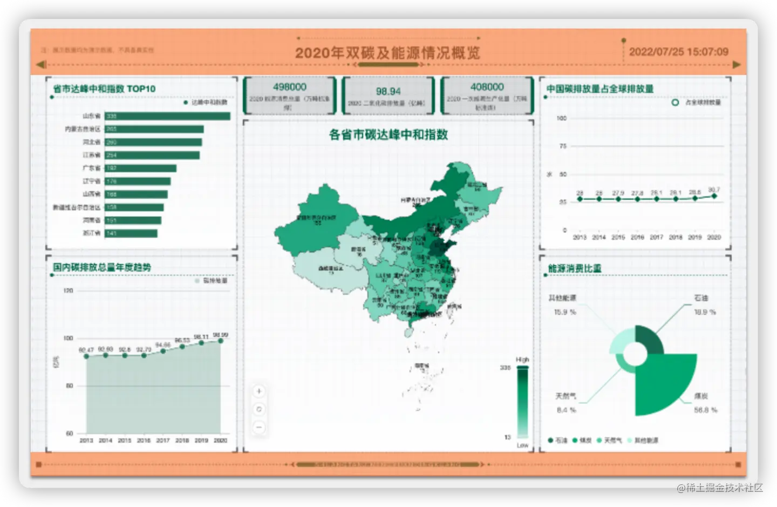Click the 15.9 % other energy percentage label
The image size is (777, 507).
(x=565, y=312)
